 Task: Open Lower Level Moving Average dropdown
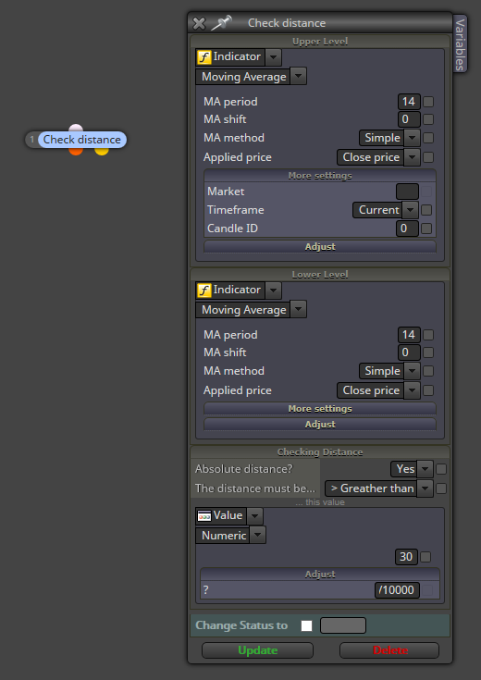click(x=298, y=310)
